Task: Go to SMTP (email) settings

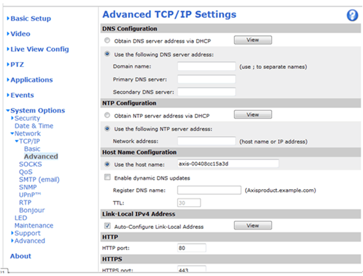Action: (39, 179)
